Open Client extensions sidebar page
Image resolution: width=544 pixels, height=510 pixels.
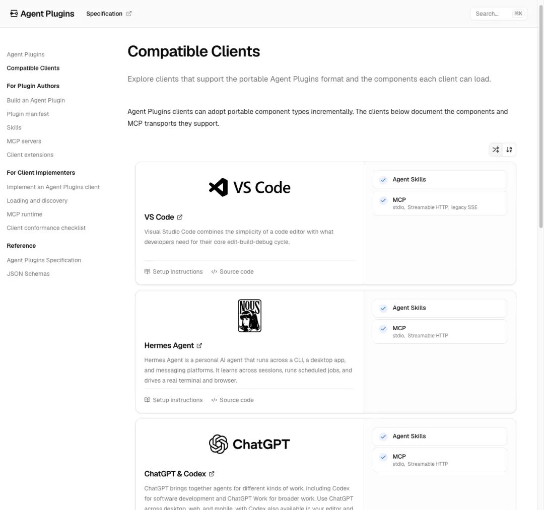click(x=30, y=155)
